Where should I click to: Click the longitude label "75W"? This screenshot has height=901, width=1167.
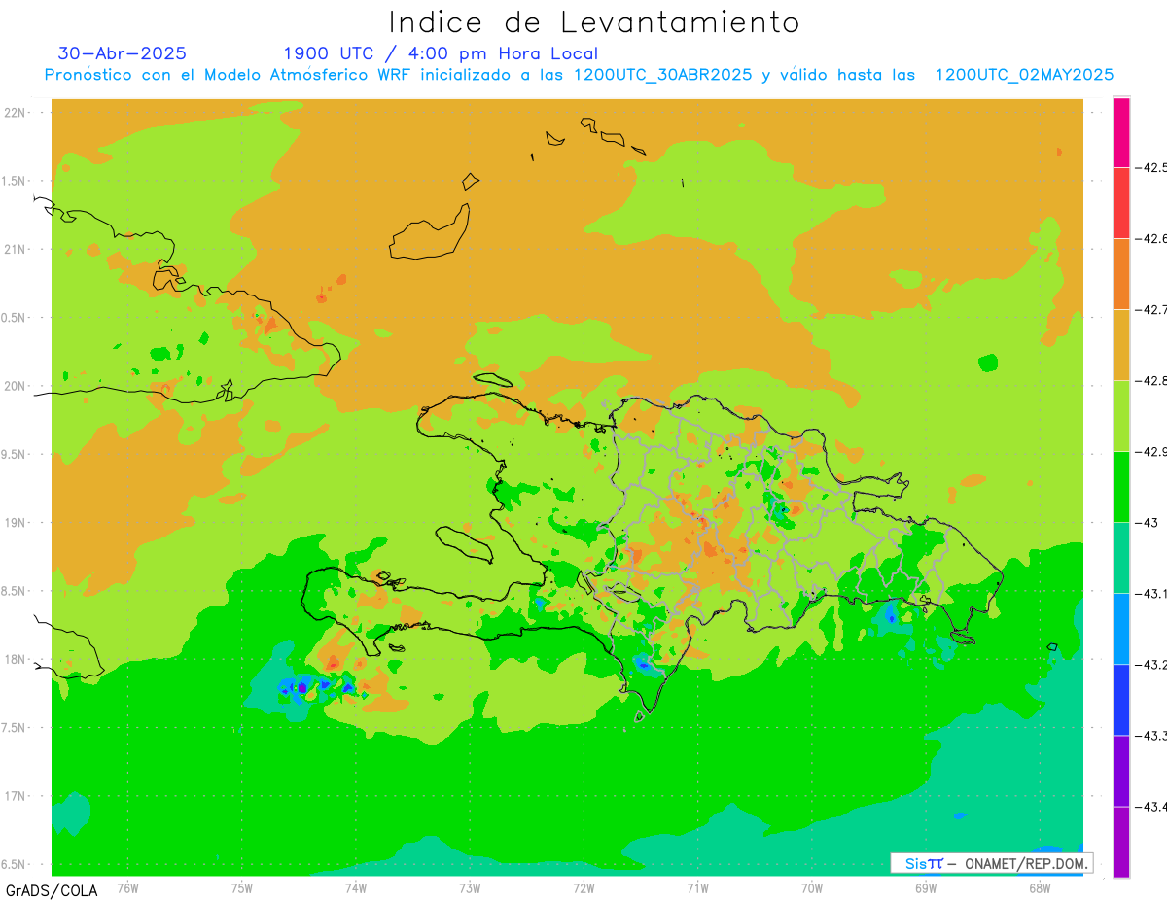point(242,887)
